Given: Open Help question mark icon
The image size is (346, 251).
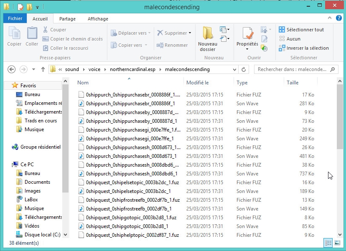Looking at the screenshot, I should point(339,18).
